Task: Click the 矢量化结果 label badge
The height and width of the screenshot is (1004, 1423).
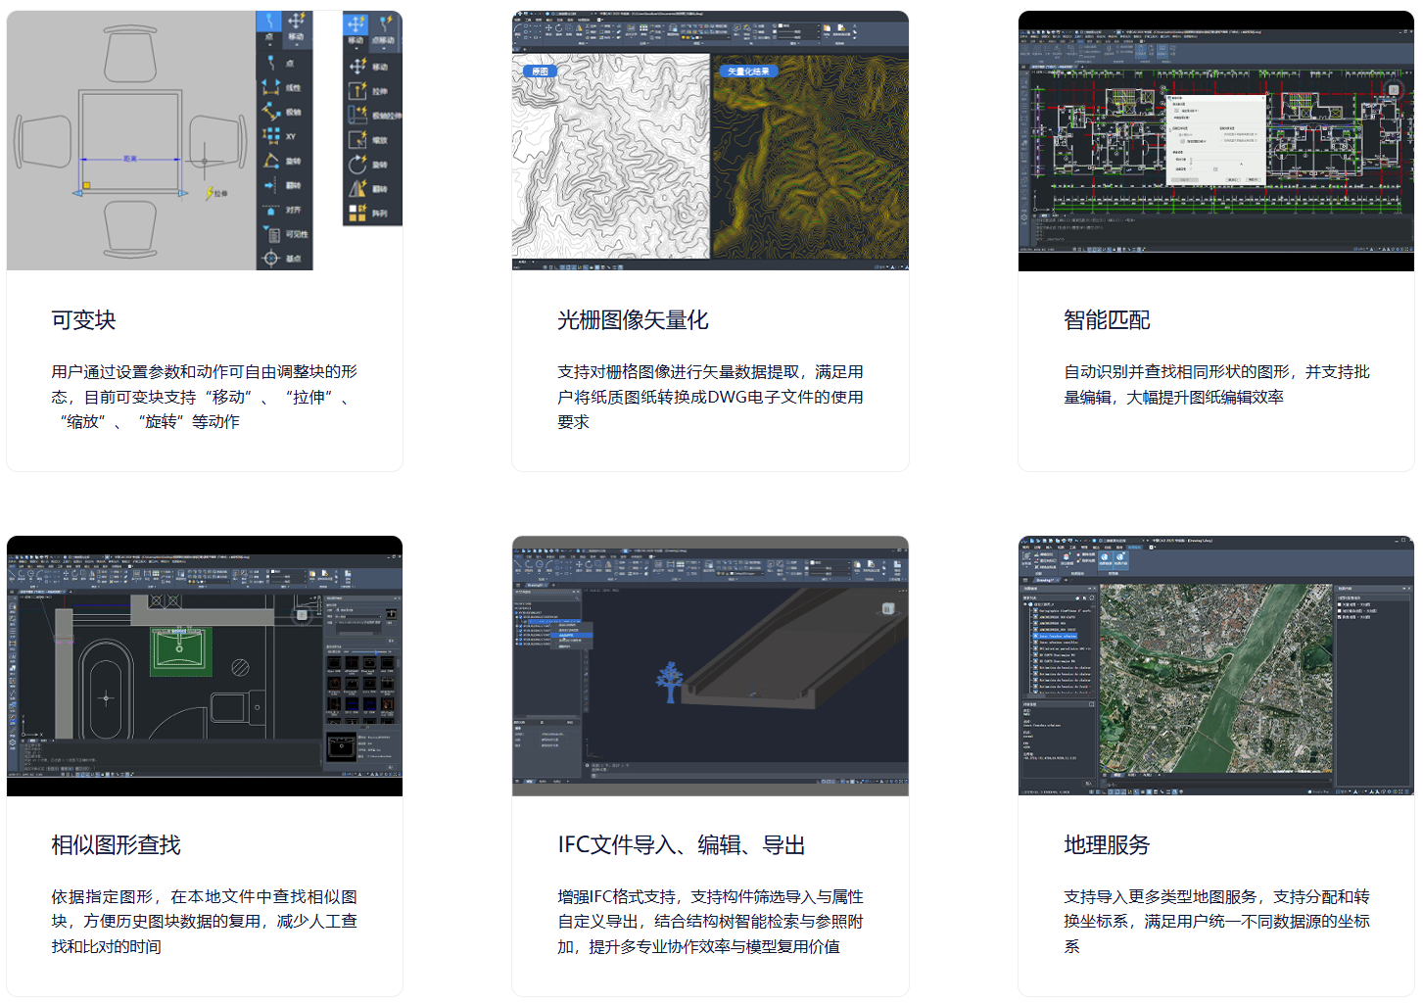Action: (748, 72)
